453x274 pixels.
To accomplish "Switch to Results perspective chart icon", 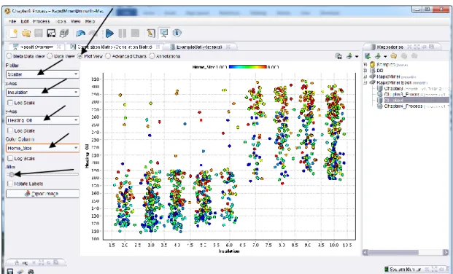I will coord(164,34).
